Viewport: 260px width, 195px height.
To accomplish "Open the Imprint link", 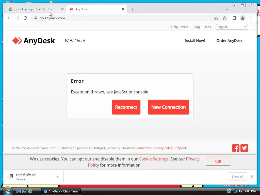I will (181, 148).
